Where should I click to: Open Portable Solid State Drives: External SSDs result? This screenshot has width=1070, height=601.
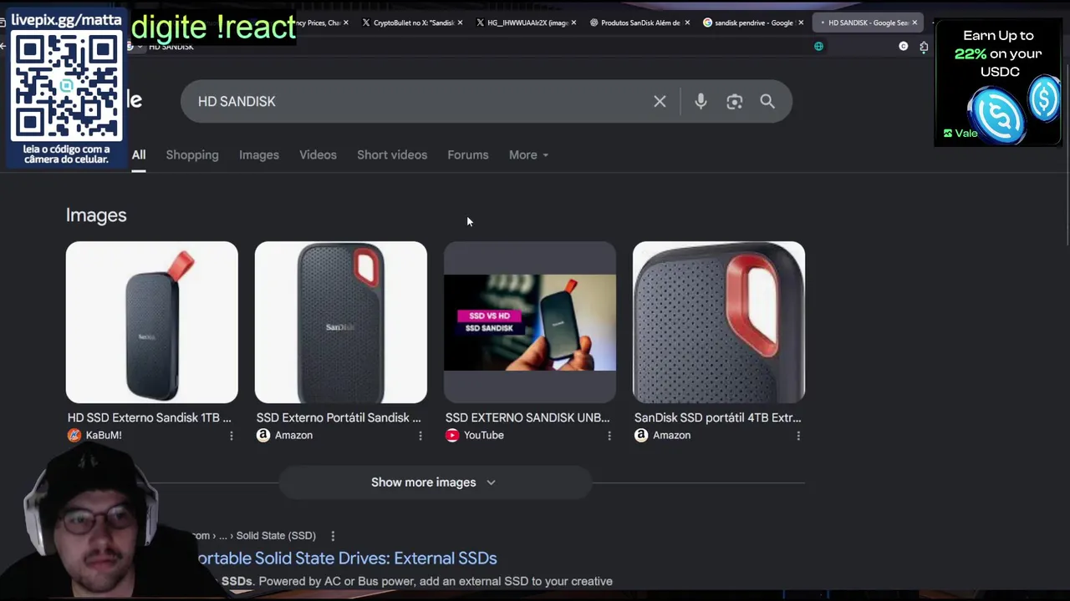click(x=347, y=558)
